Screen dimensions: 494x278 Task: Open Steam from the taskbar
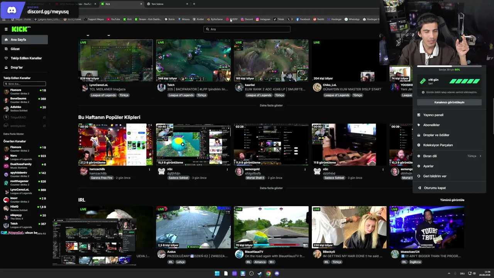click(x=260, y=273)
